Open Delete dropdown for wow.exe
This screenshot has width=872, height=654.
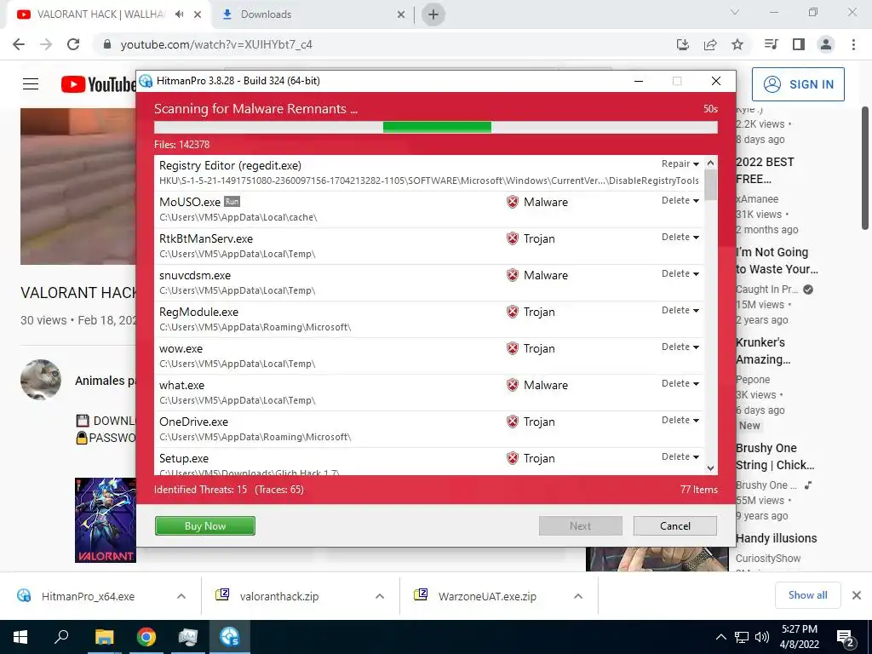point(680,347)
